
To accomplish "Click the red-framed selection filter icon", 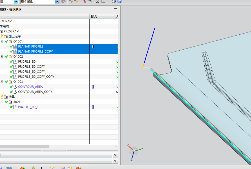I will point(76,2).
